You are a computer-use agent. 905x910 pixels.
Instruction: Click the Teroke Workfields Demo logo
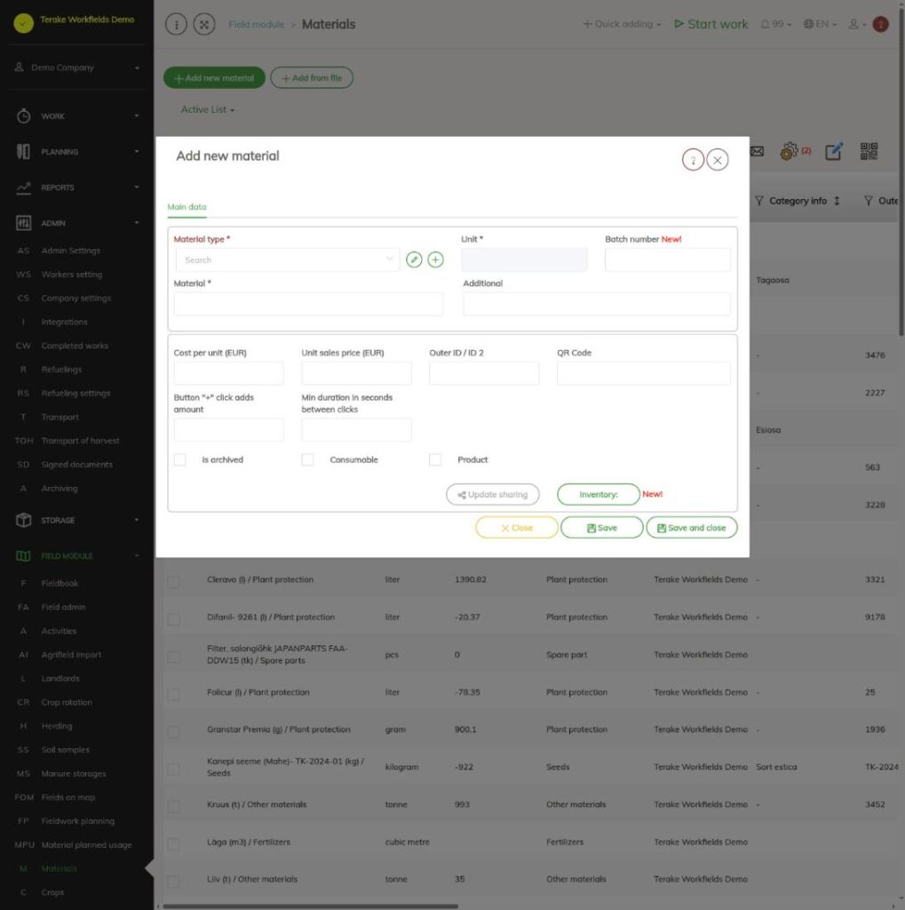23,23
